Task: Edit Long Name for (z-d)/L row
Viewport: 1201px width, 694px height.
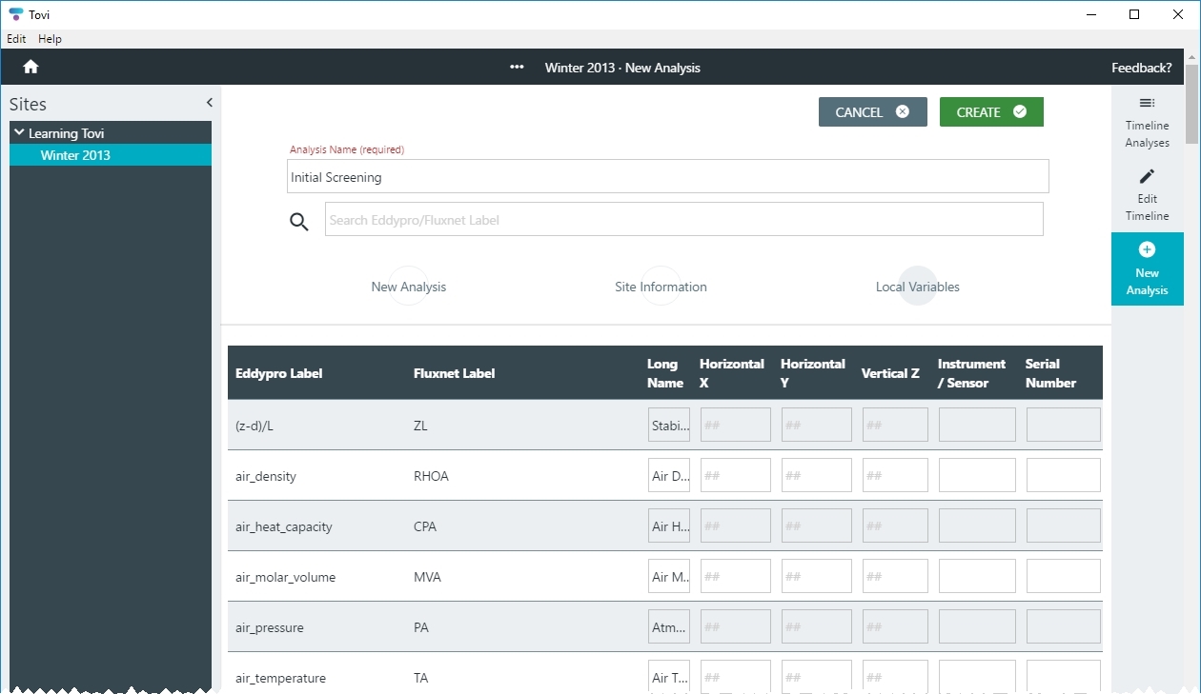Action: tap(669, 425)
